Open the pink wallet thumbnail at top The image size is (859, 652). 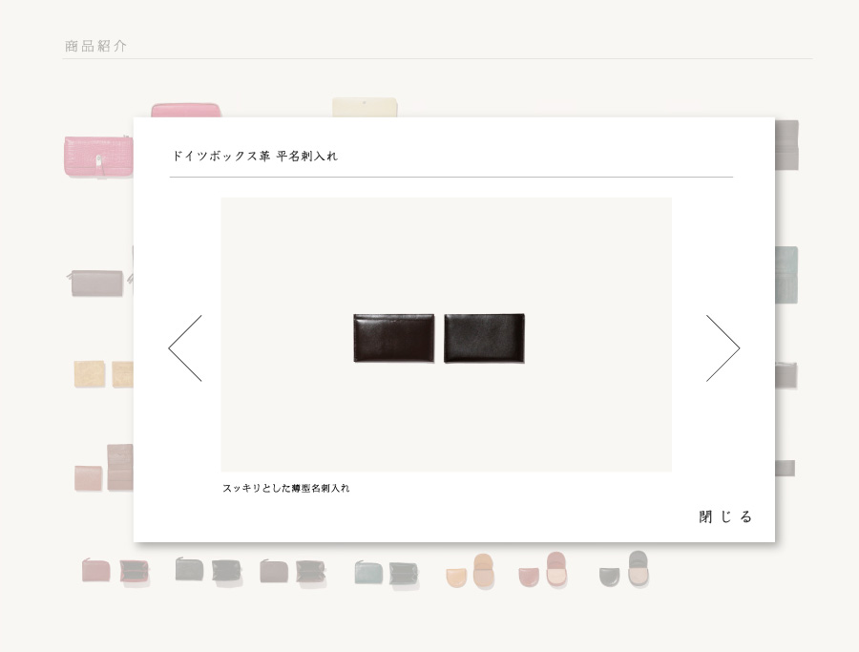point(186,110)
